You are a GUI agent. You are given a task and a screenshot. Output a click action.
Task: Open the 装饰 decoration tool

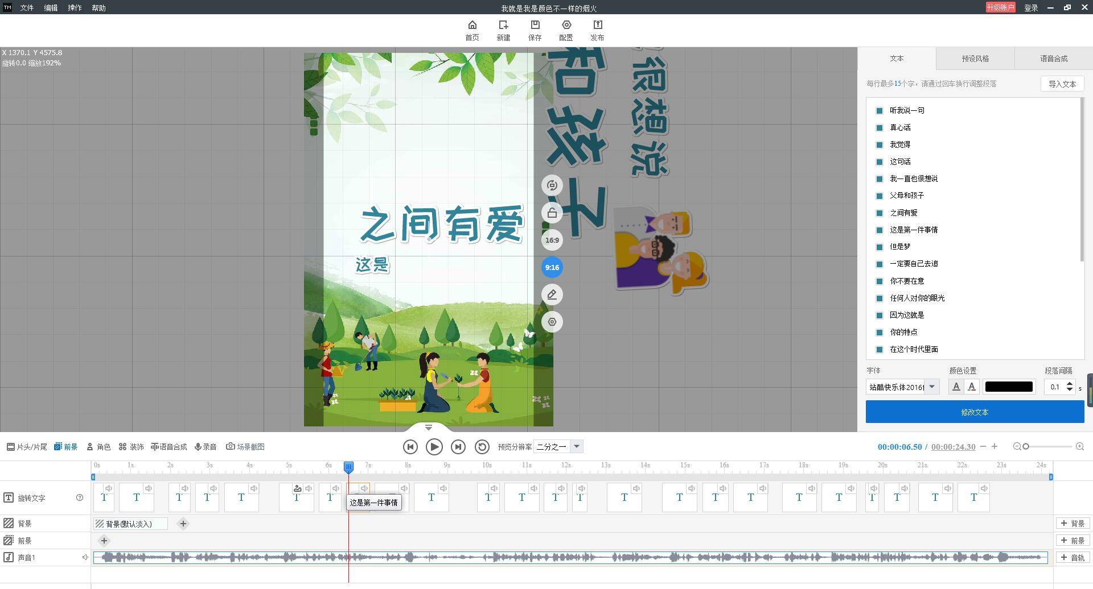point(132,447)
